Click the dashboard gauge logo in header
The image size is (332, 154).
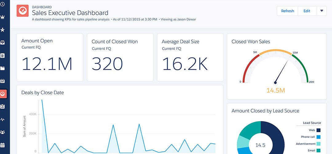coord(22,10)
